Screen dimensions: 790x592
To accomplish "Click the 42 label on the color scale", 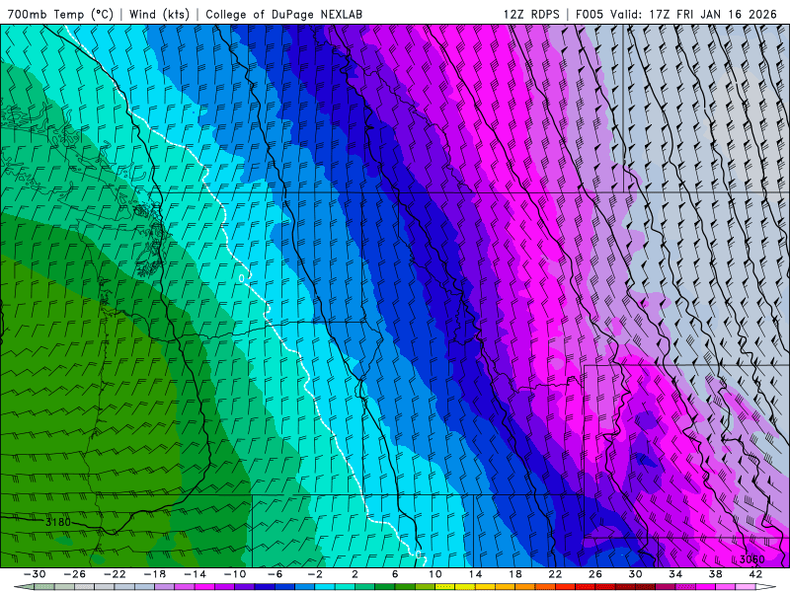I will 755,574.
